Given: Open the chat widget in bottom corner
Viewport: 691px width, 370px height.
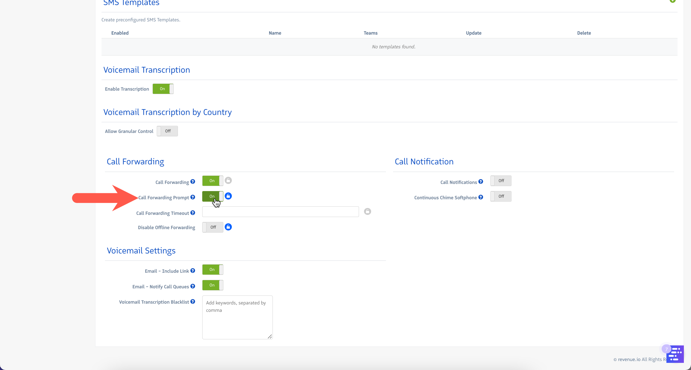Looking at the screenshot, I should coord(675,354).
